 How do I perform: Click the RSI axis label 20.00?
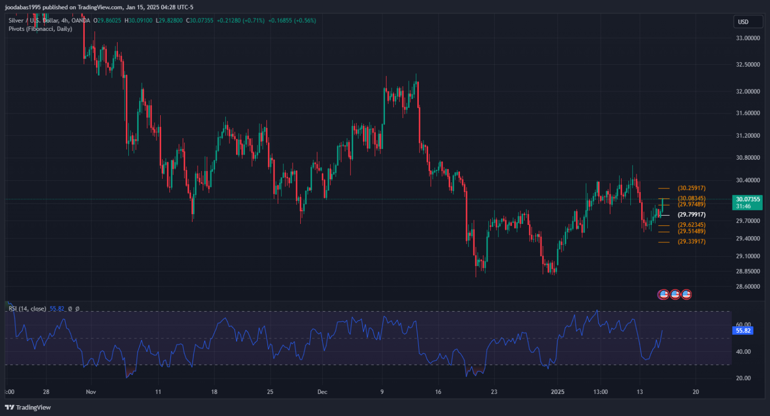point(743,379)
